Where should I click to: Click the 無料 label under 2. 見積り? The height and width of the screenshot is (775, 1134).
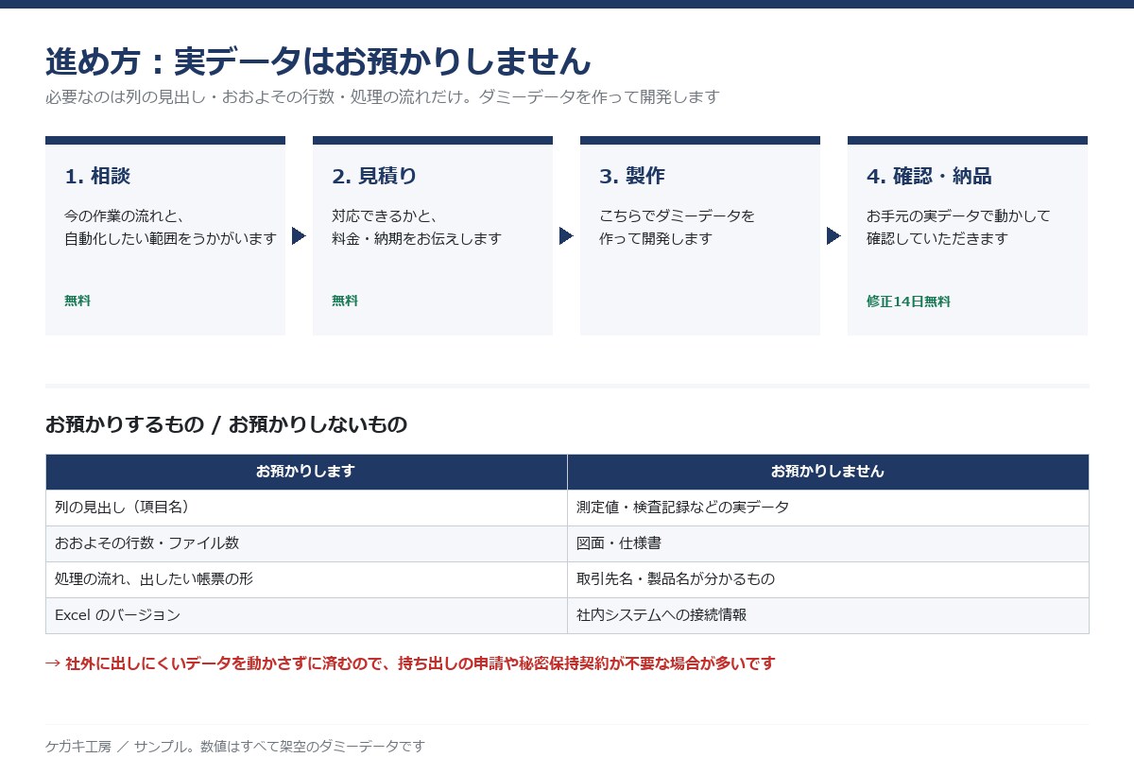(x=345, y=301)
